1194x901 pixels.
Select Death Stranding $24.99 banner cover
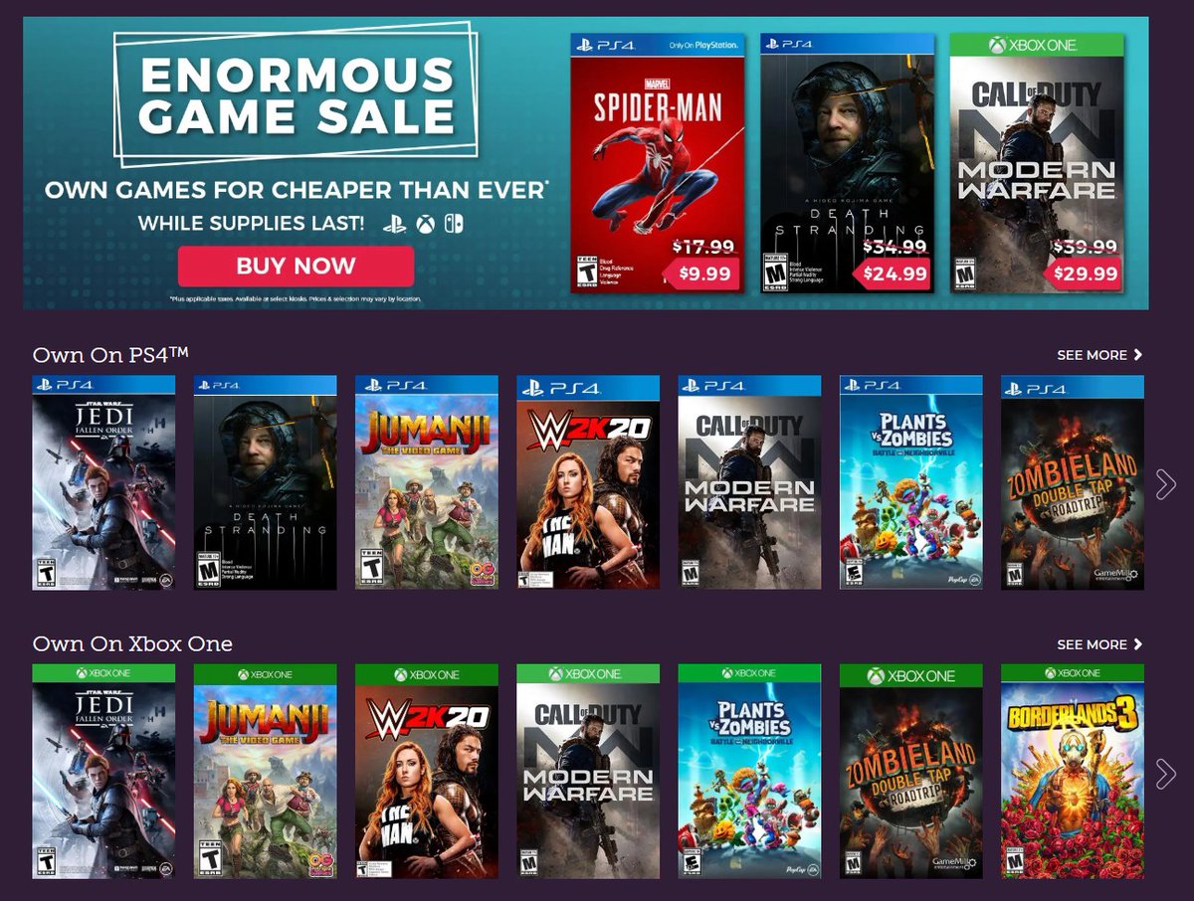(847, 163)
